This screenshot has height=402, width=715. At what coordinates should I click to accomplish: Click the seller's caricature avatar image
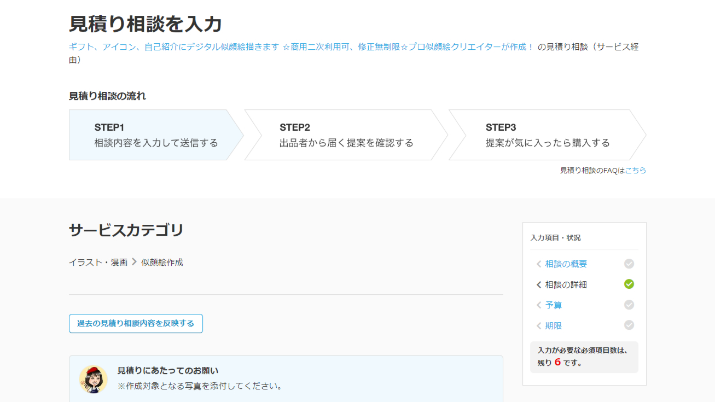click(x=93, y=379)
